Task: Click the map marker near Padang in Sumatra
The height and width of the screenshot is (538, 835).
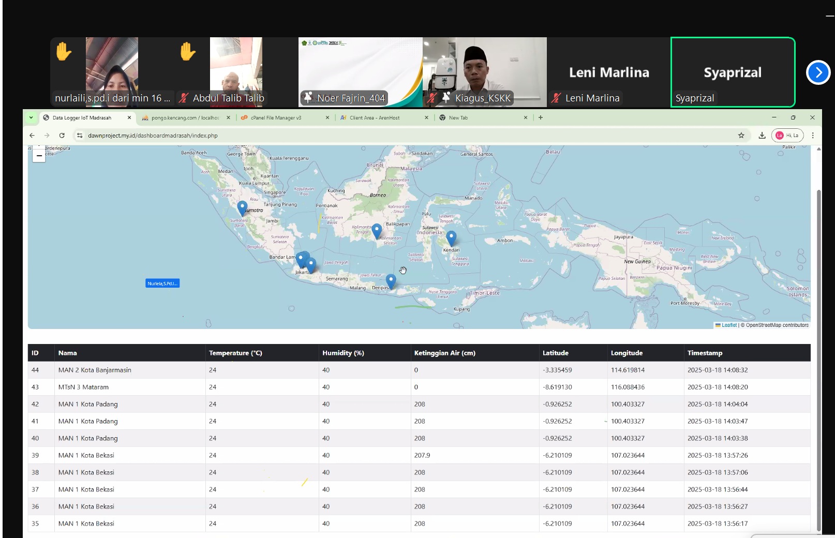Action: [242, 207]
